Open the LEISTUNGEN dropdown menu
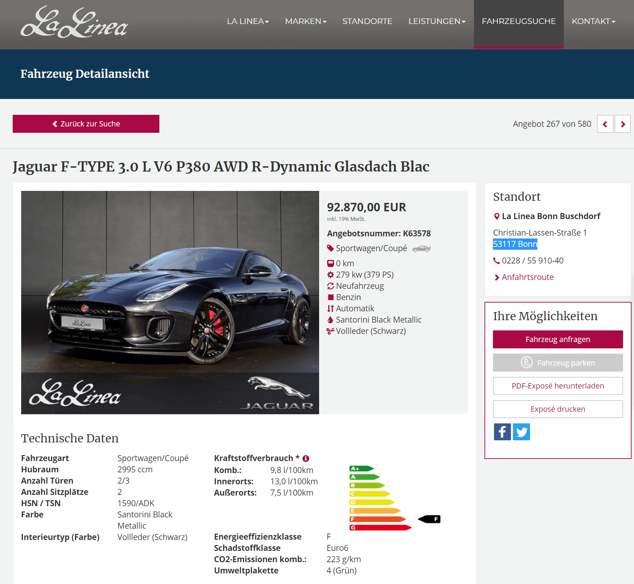The image size is (634, 584). click(437, 21)
